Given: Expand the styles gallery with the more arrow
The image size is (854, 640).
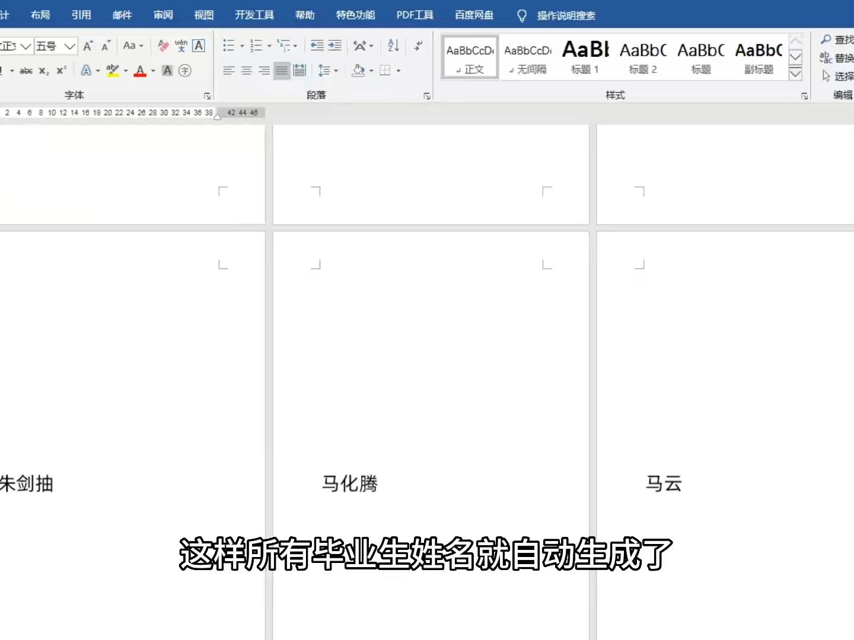Looking at the screenshot, I should pos(796,75).
